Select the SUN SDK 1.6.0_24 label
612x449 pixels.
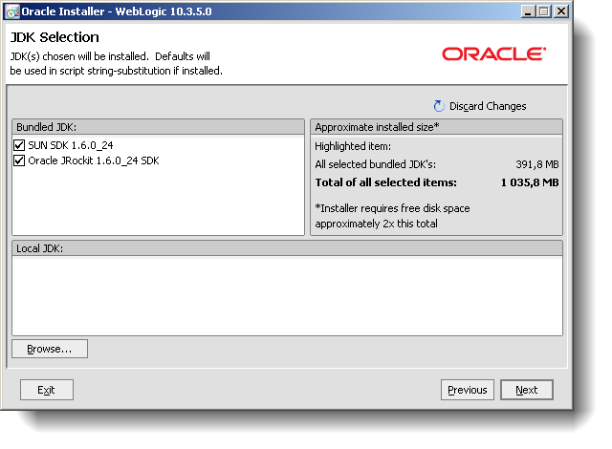tap(71, 145)
